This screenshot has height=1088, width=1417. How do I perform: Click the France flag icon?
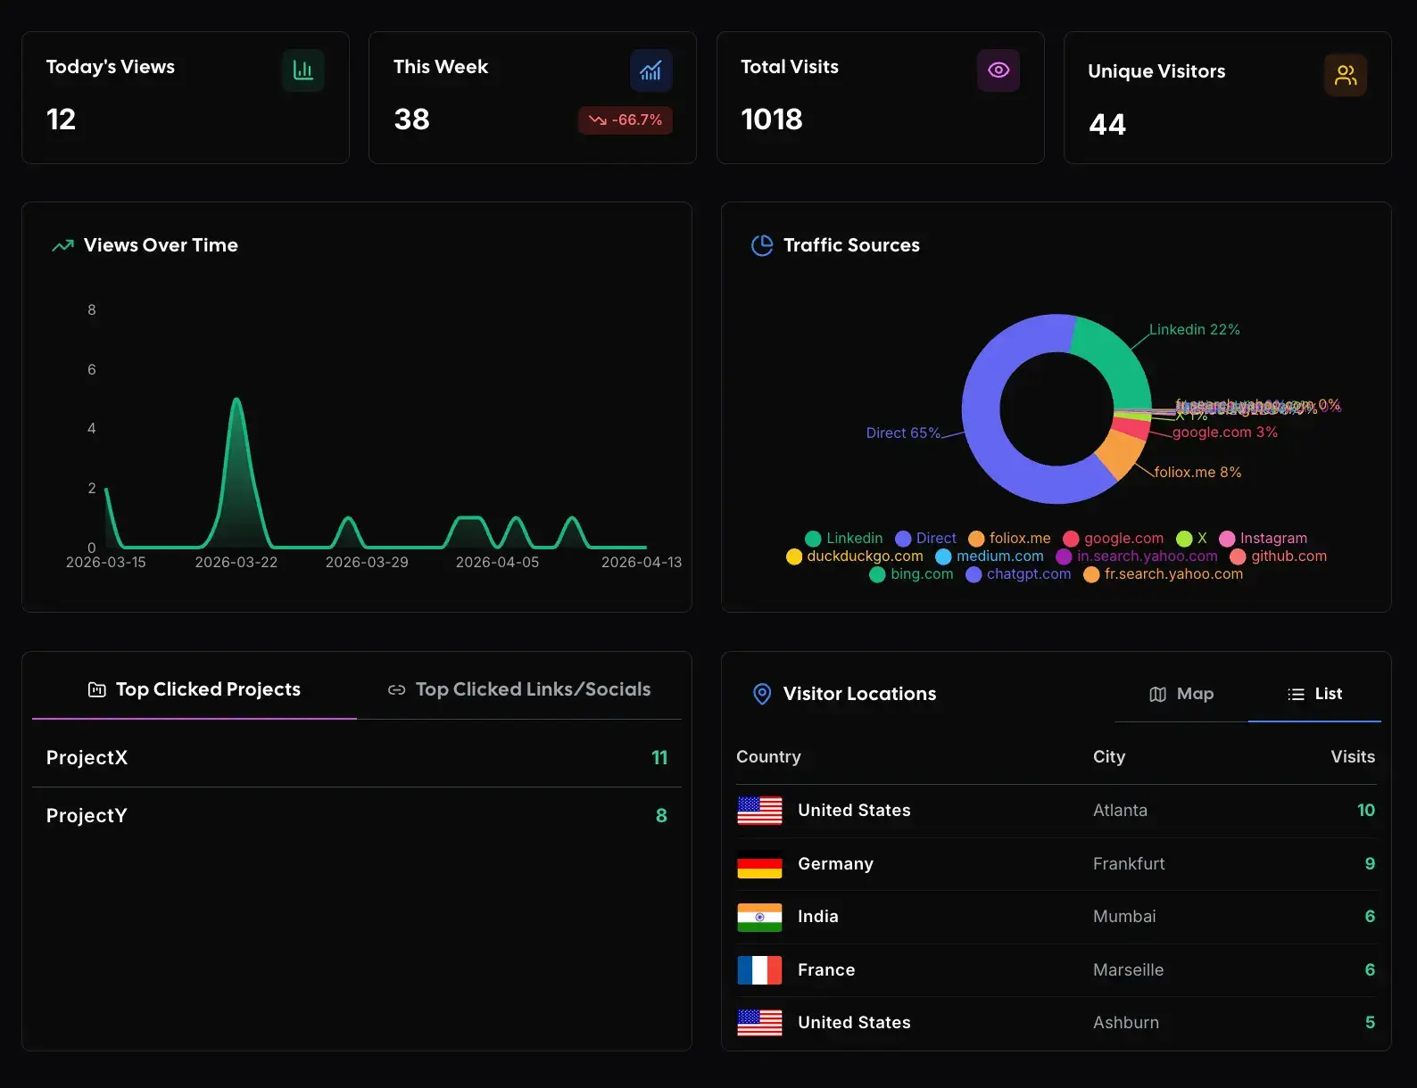[x=759, y=970]
